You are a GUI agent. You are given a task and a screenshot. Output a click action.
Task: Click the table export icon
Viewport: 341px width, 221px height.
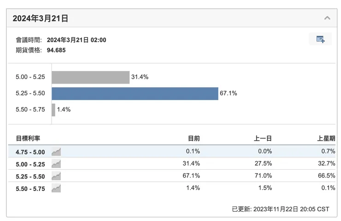point(320,39)
